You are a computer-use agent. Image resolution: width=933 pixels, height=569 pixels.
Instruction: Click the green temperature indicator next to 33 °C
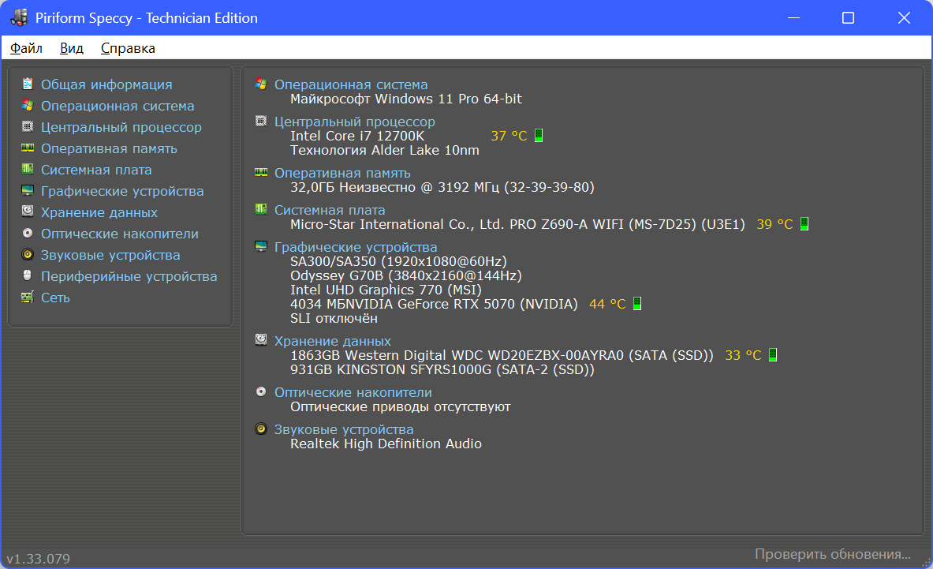coord(773,354)
